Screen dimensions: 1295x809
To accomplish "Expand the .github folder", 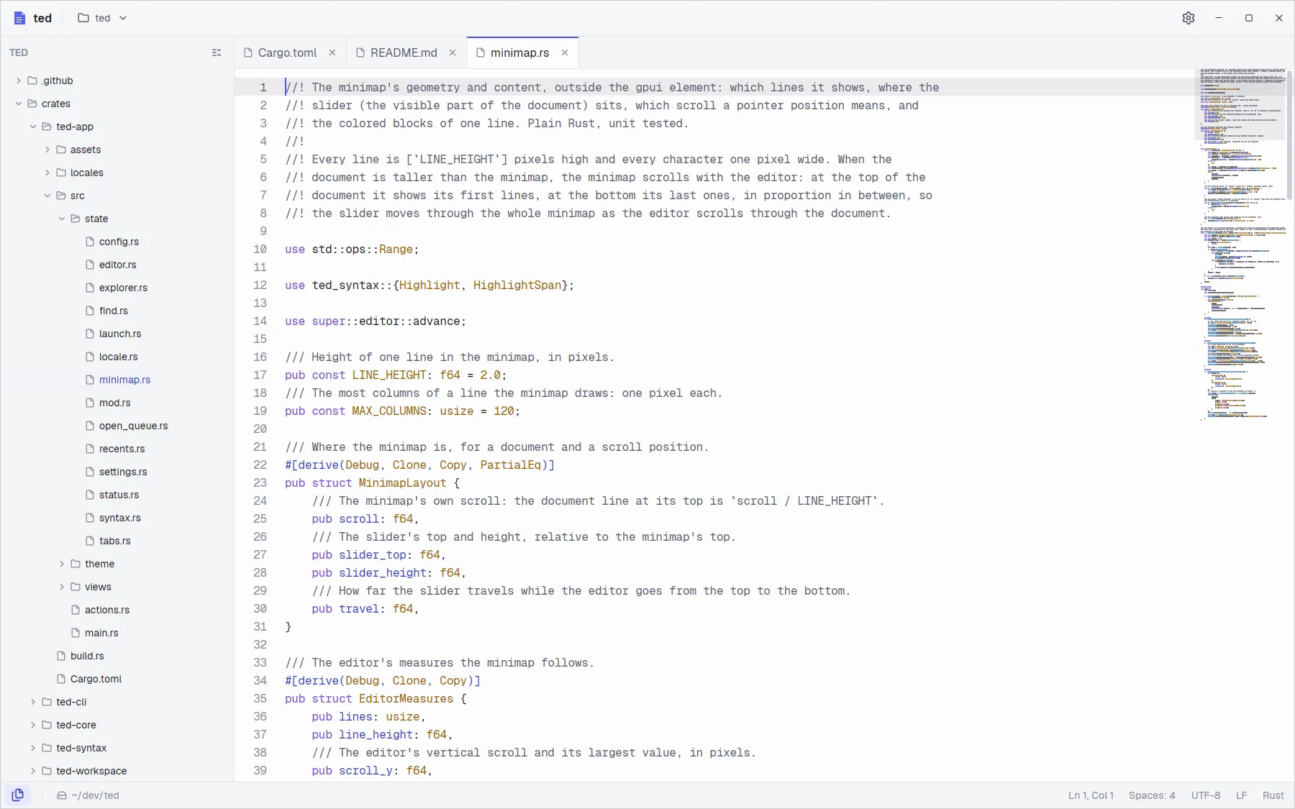I will click(117, 81).
